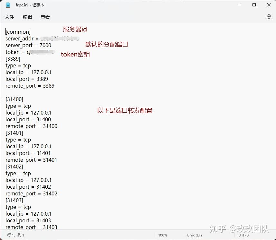Click the [common] section header text
Screen dimensions: 276x240
pyautogui.click(x=18, y=32)
